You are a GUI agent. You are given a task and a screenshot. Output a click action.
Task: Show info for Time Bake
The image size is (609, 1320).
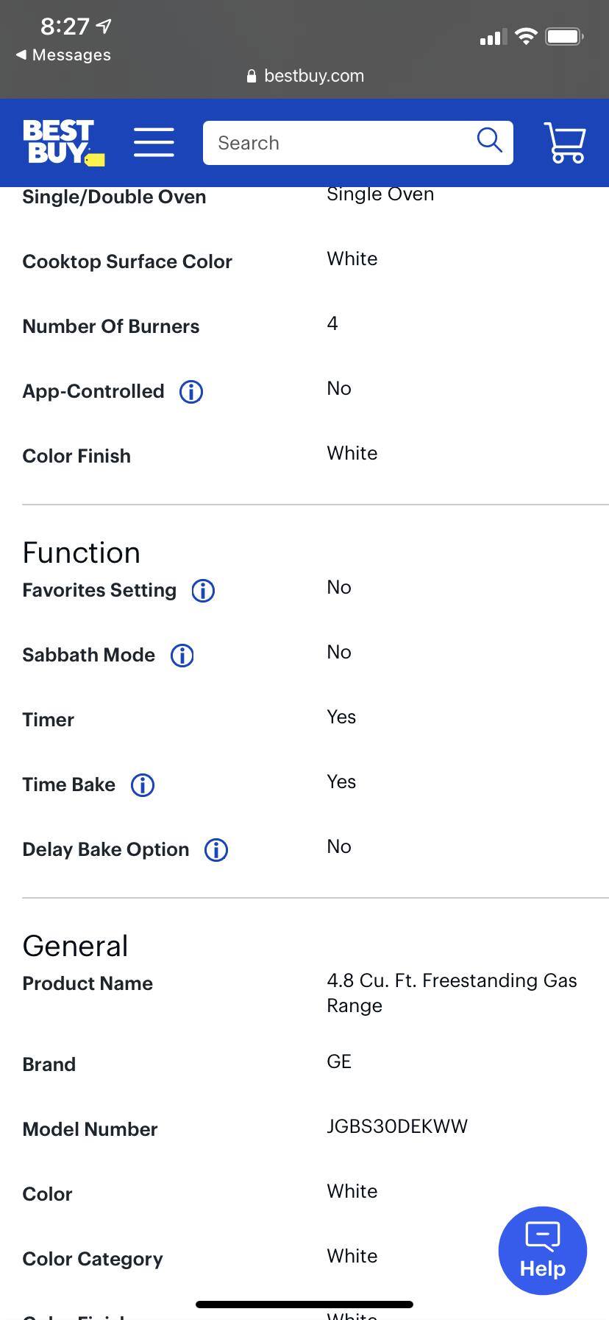click(143, 785)
